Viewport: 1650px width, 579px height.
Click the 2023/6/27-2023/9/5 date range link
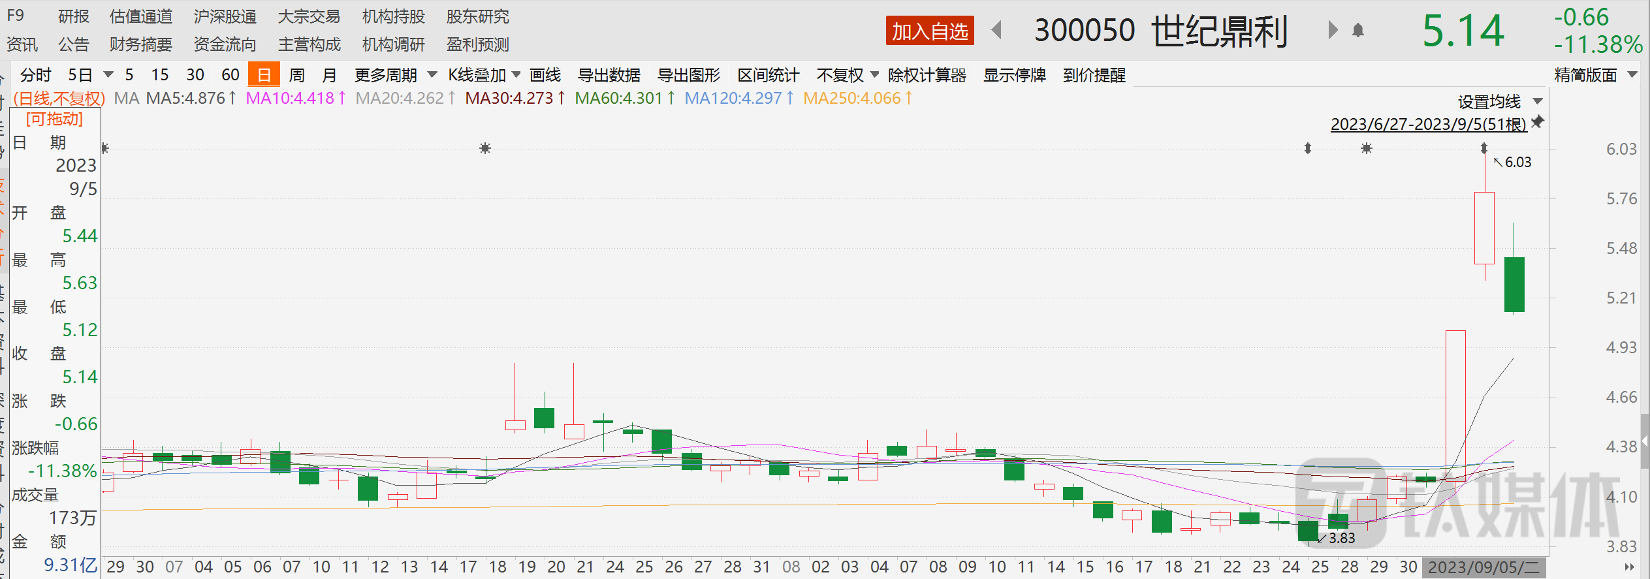tap(1428, 124)
